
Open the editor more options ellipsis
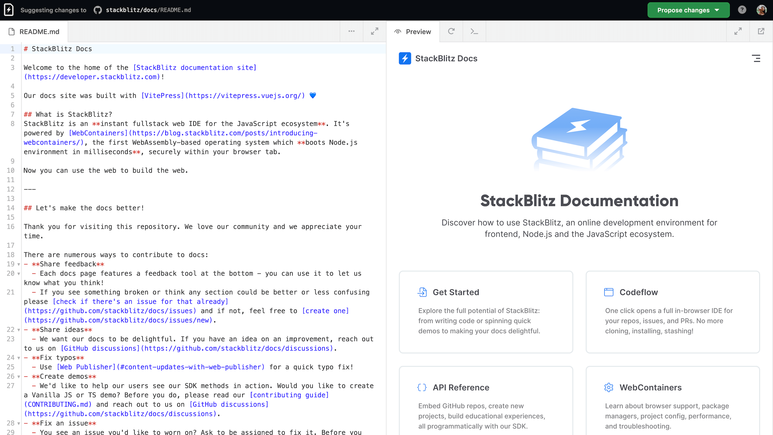(x=351, y=31)
